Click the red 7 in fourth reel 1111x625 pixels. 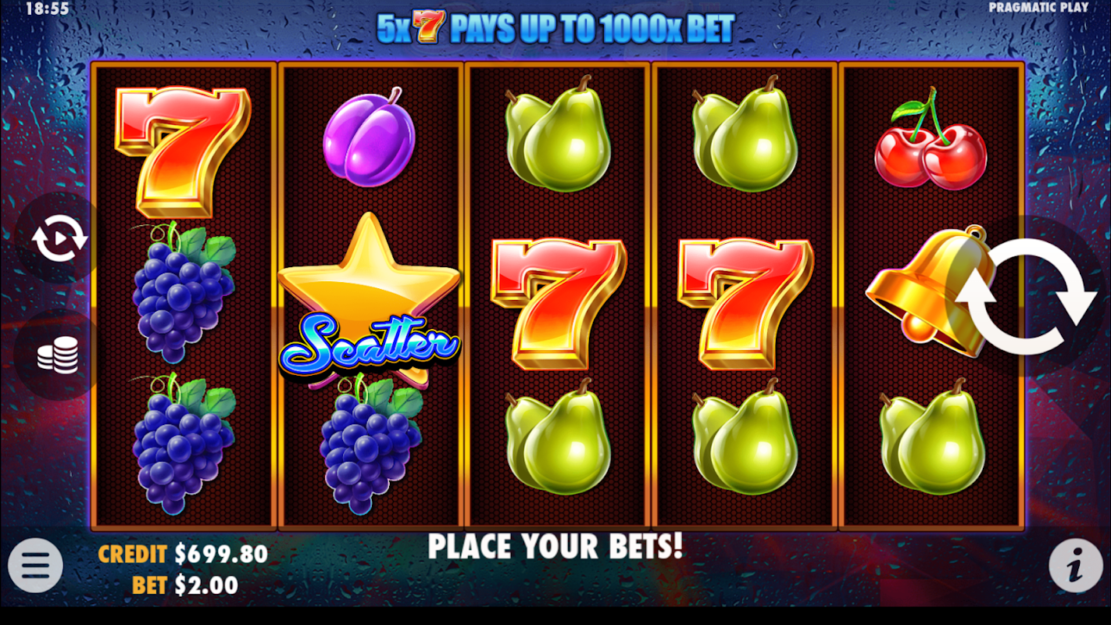click(x=745, y=303)
